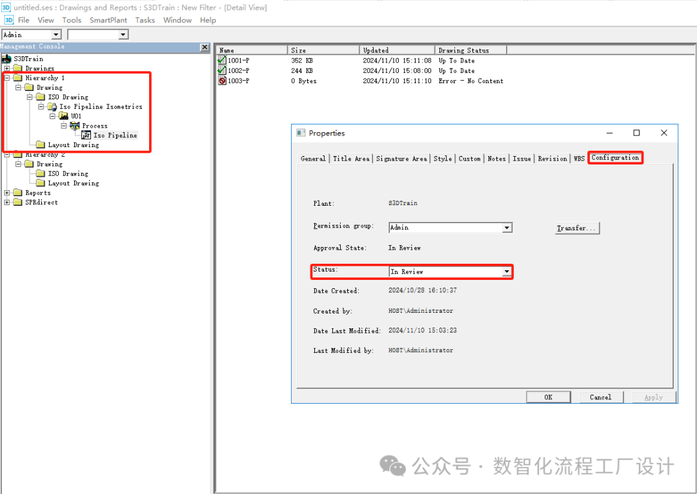The image size is (697, 494).
Task: Click the up-to-date checkmark icon of 1001-P
Action: pyautogui.click(x=222, y=60)
